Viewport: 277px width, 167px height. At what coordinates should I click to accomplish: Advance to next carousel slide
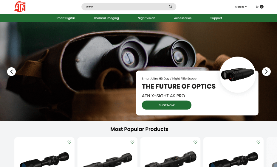(x=266, y=72)
